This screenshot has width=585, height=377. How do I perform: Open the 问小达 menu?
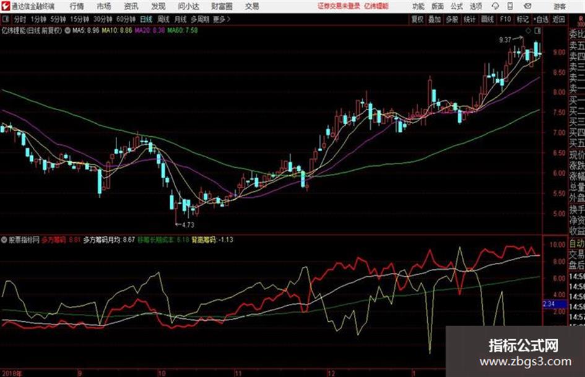pos(188,6)
